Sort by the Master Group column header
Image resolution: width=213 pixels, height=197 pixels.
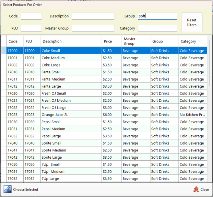tap(136, 41)
